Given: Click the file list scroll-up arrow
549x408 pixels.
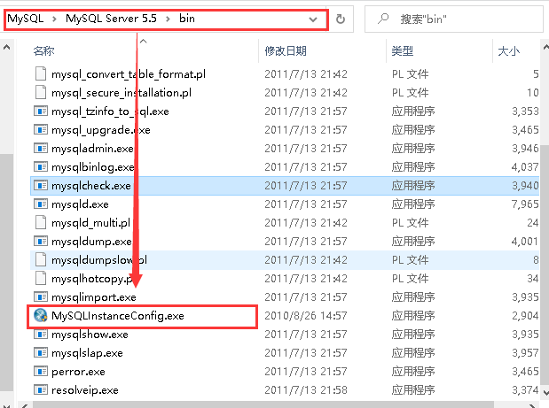Looking at the screenshot, I should coord(545,46).
